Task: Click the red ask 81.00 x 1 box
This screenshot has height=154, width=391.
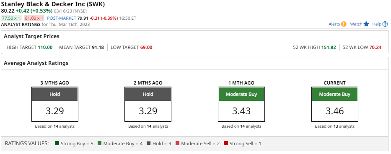Action: pos(34,18)
